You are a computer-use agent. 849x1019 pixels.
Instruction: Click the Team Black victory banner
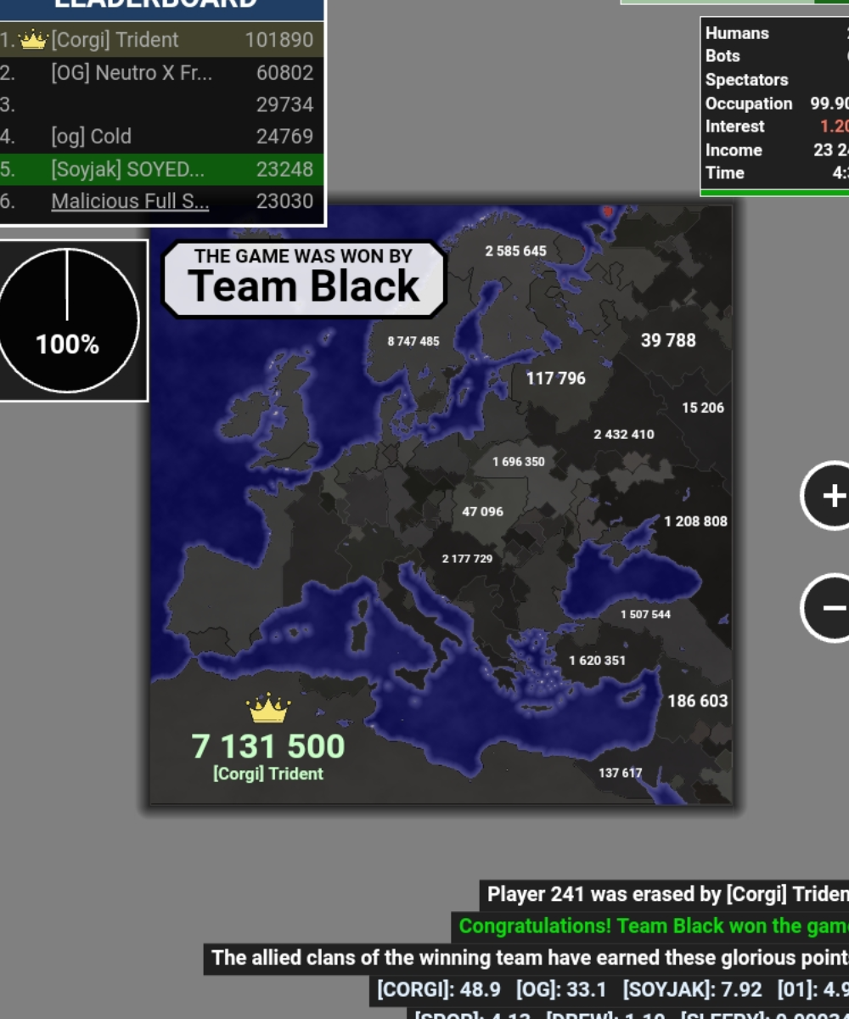[304, 279]
